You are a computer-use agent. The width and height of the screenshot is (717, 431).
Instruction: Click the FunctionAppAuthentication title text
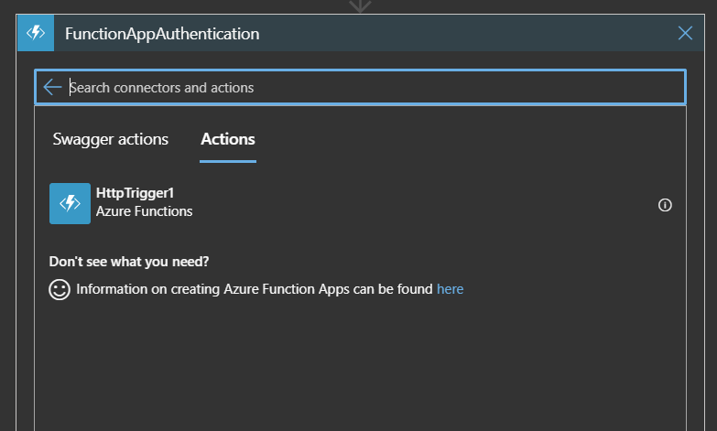pos(162,34)
